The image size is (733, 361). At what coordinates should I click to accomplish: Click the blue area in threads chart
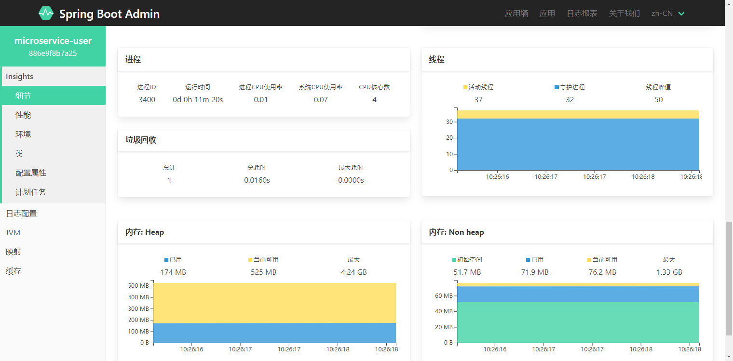[x=578, y=145]
